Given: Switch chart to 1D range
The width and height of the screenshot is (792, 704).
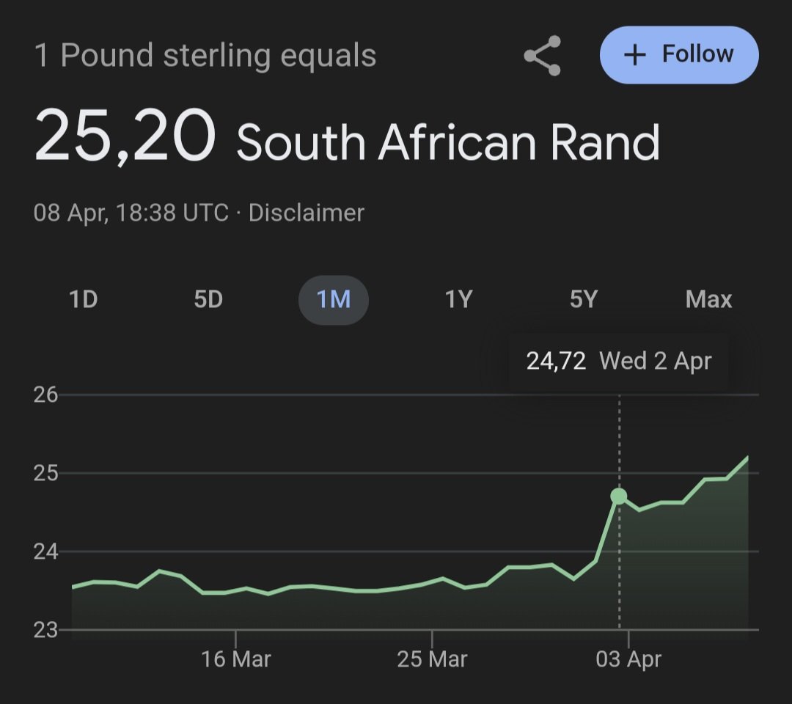Looking at the screenshot, I should (x=84, y=299).
